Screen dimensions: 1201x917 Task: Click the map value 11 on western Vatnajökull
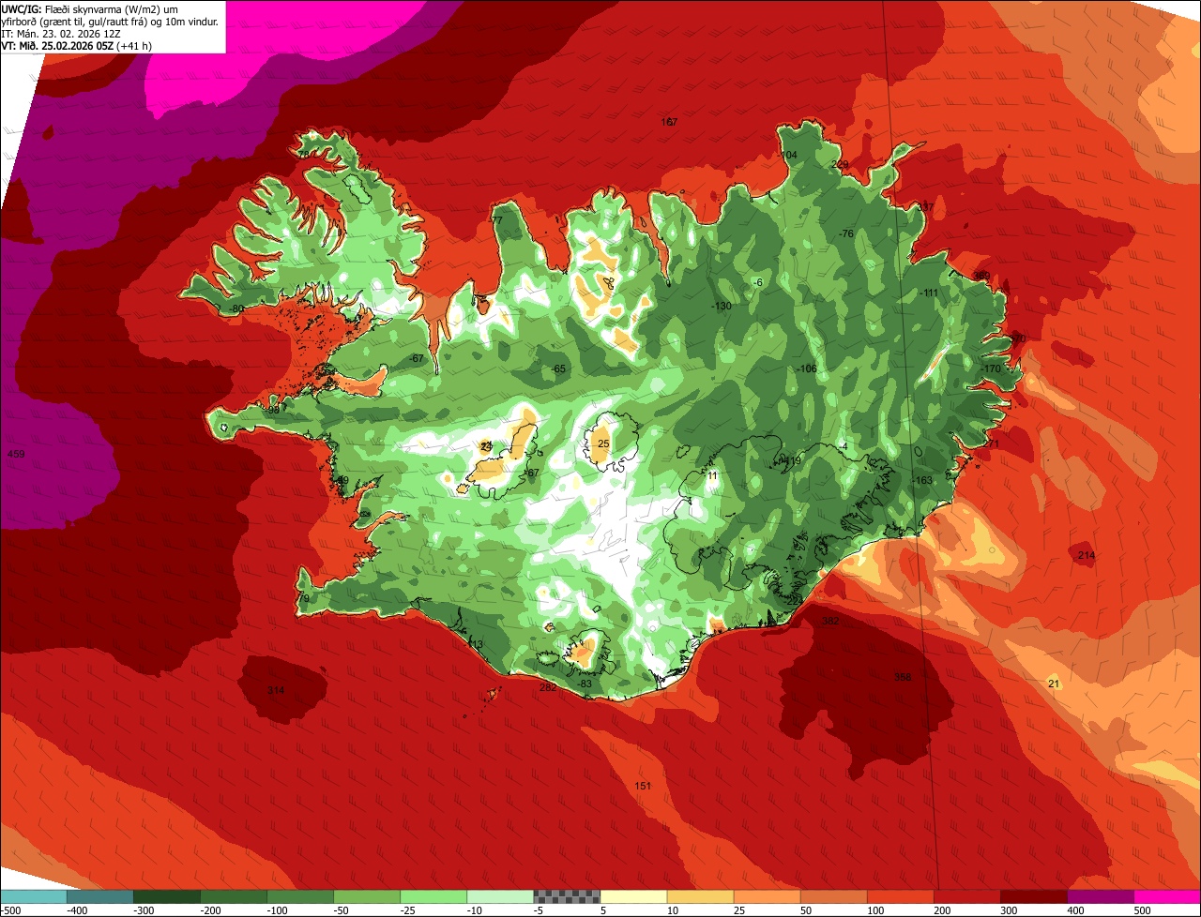712,475
